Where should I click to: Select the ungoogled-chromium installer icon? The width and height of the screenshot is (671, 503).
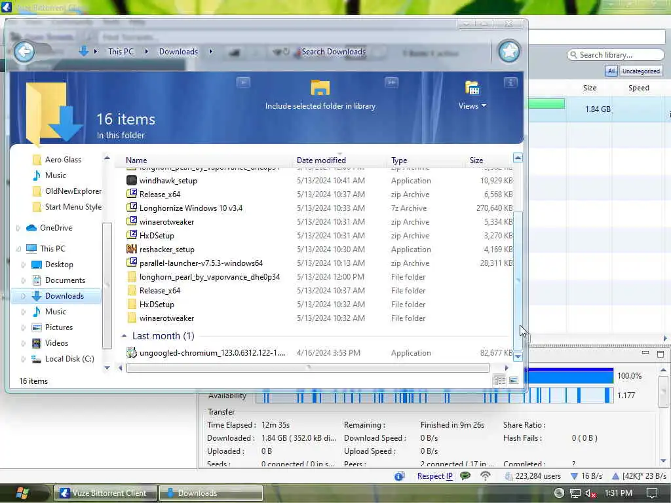click(131, 353)
